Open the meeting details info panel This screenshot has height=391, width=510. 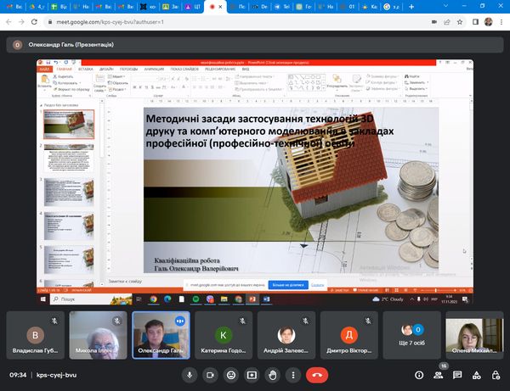[x=418, y=374]
